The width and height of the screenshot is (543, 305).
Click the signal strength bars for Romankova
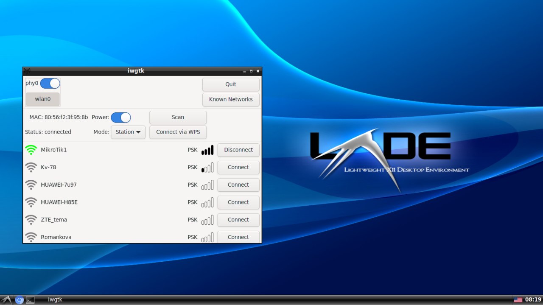(x=207, y=237)
